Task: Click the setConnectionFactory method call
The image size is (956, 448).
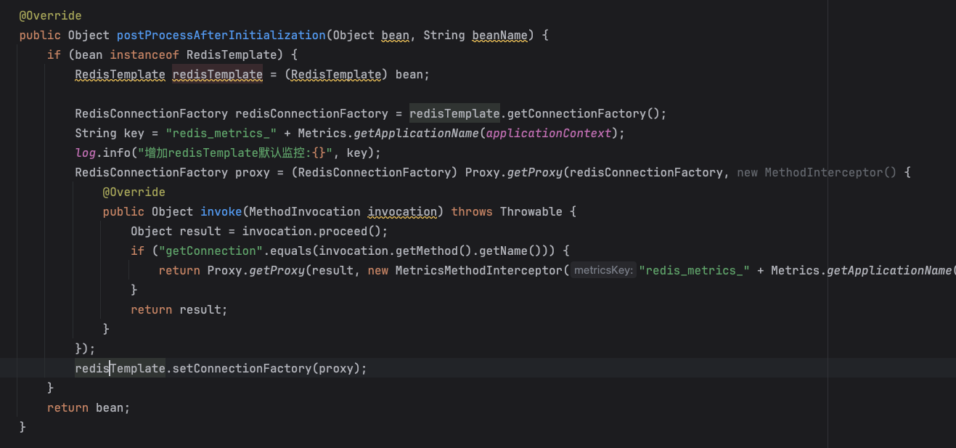Action: pyautogui.click(x=242, y=368)
